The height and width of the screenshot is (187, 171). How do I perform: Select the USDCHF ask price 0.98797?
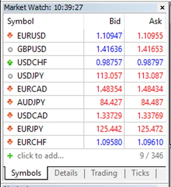[150, 62]
